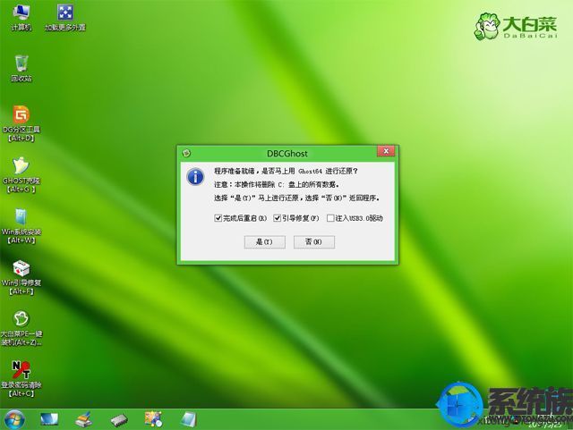Open the 回收站 recycle bin icon
Image resolution: width=573 pixels, height=430 pixels.
tap(21, 68)
